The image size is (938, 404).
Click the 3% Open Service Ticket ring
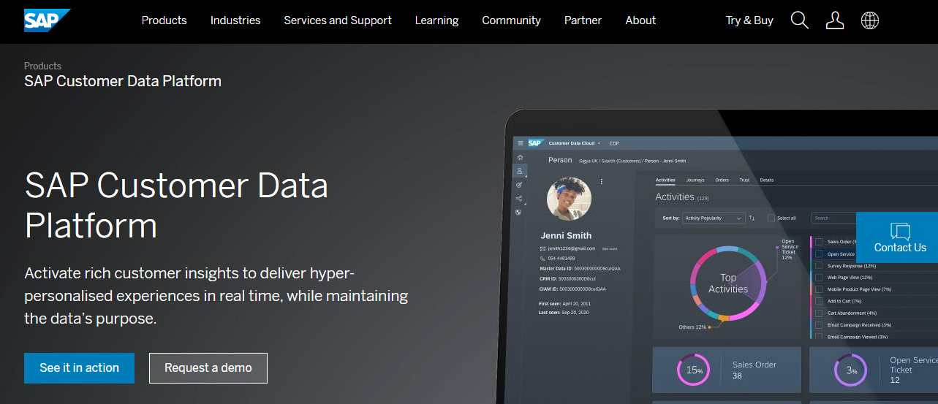tap(851, 370)
